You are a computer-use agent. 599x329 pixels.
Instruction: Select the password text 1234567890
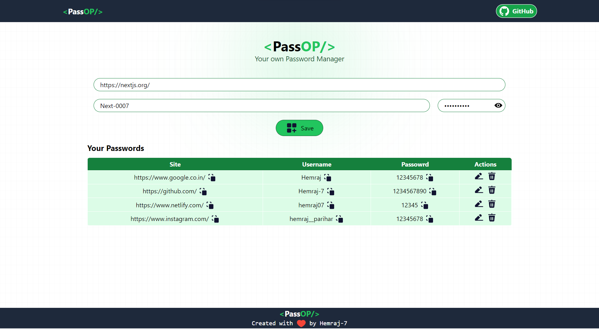(410, 191)
